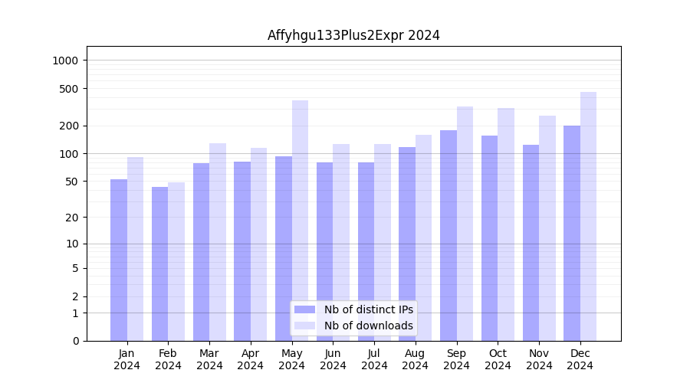690x383 pixels.
Task: Click the Jan 2024 distinct IPs bar
Action: 119,260
